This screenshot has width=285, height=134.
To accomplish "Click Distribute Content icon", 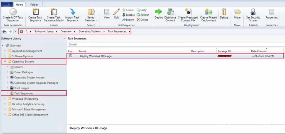I will click(x=170, y=12).
